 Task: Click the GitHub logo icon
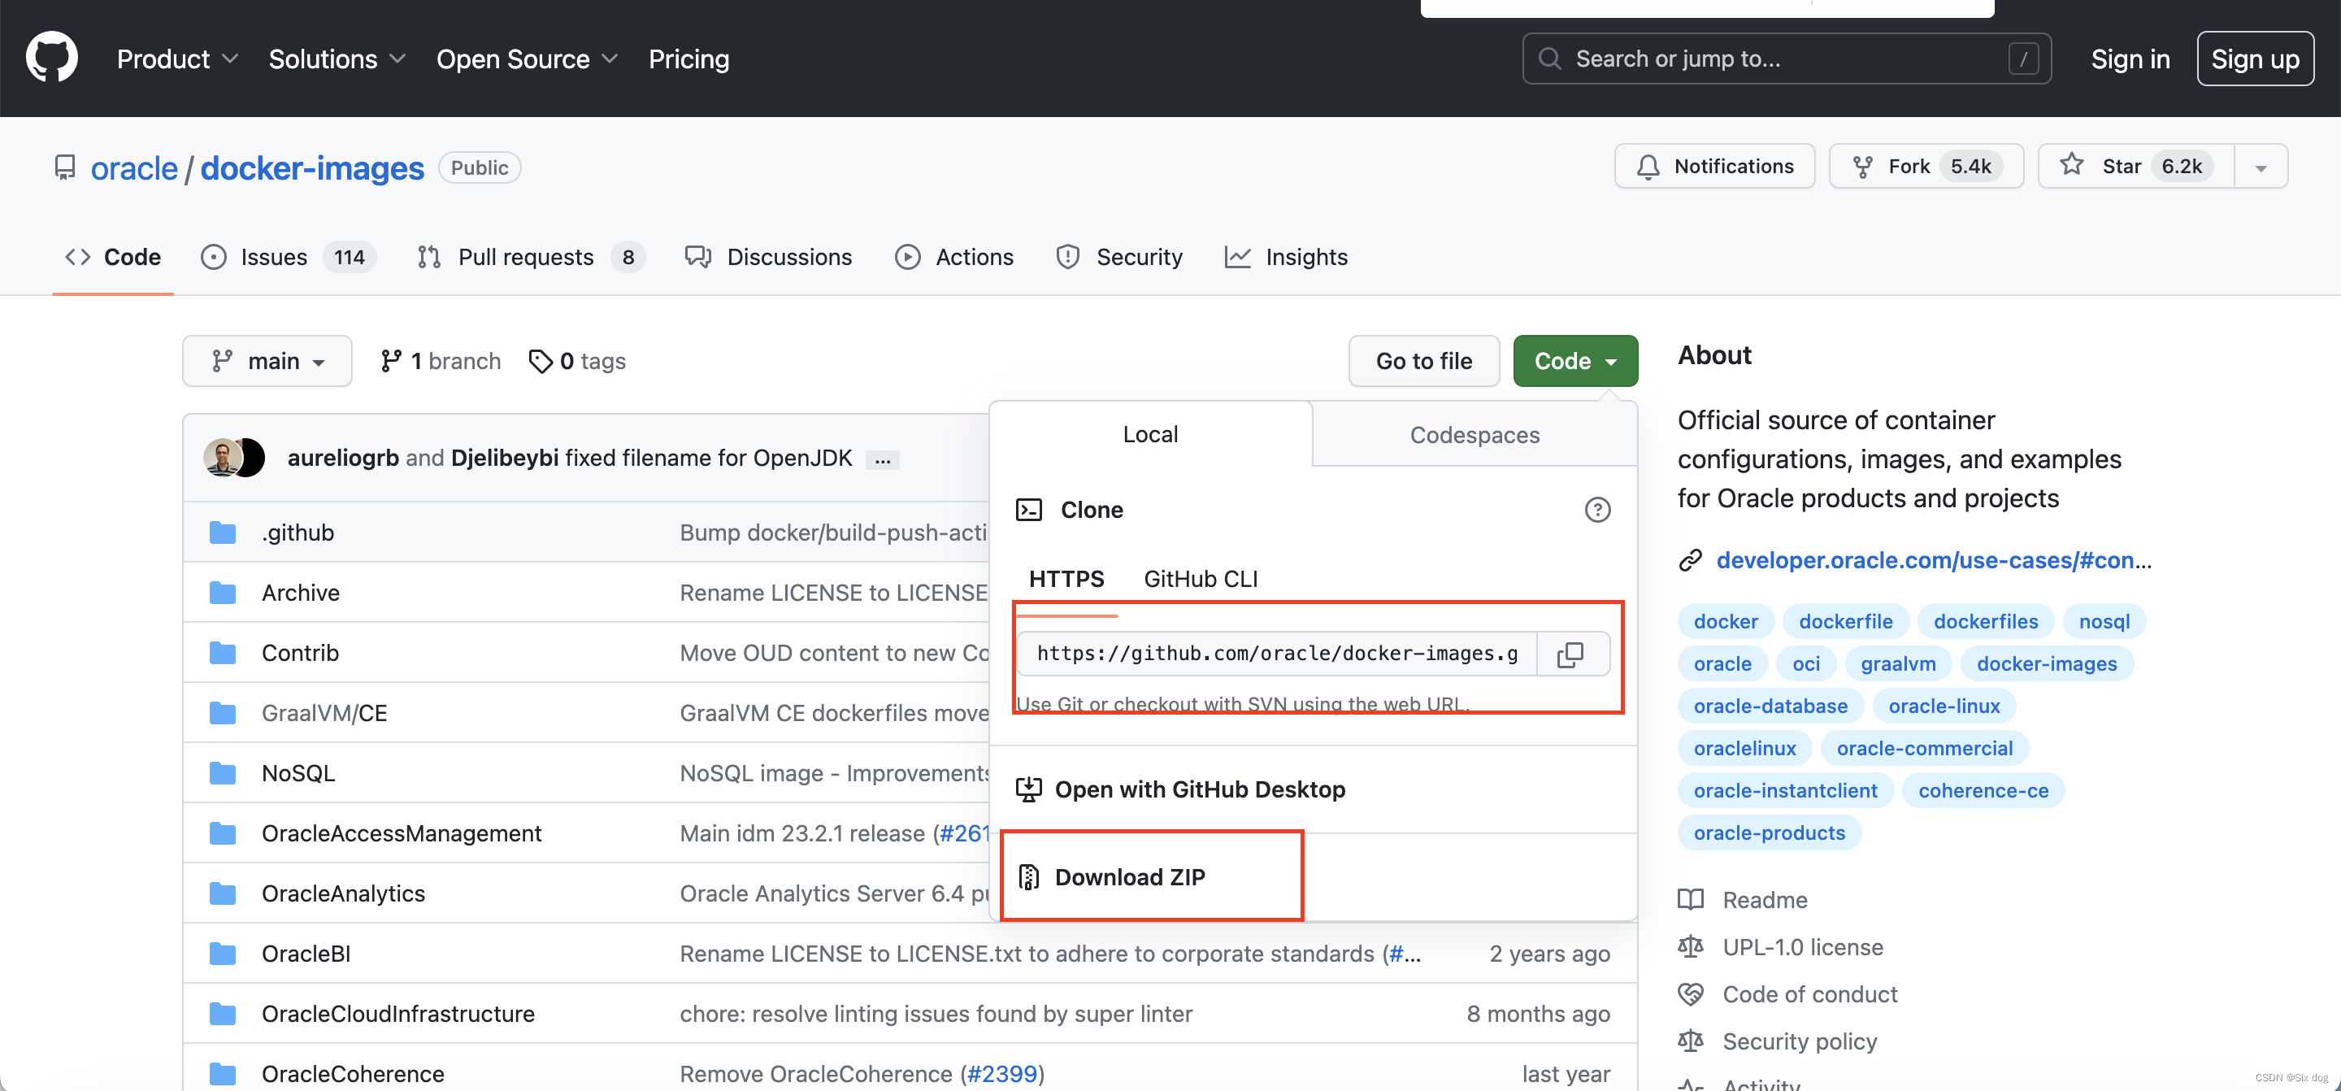pos(52,57)
